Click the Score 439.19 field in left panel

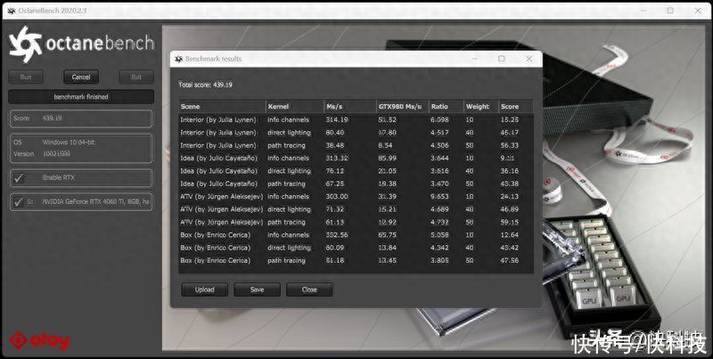[81, 118]
